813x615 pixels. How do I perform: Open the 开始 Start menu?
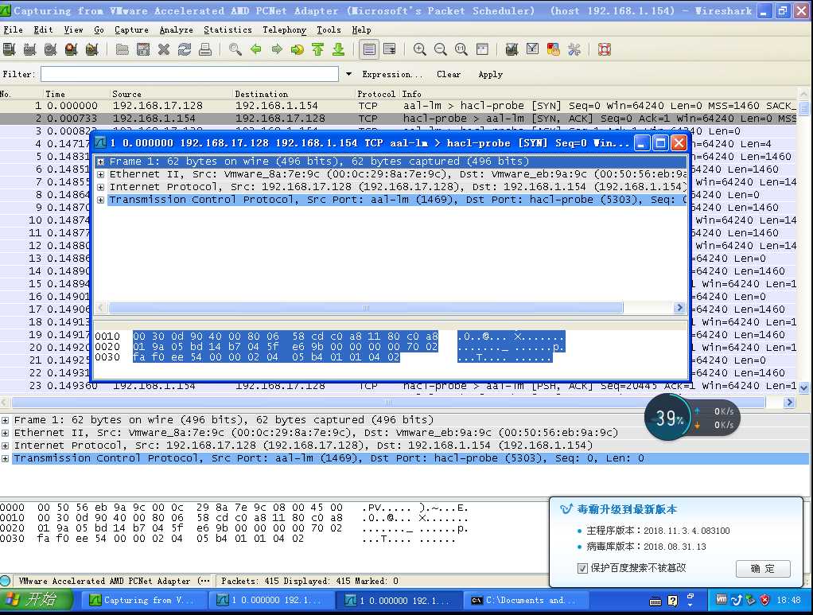(x=37, y=600)
